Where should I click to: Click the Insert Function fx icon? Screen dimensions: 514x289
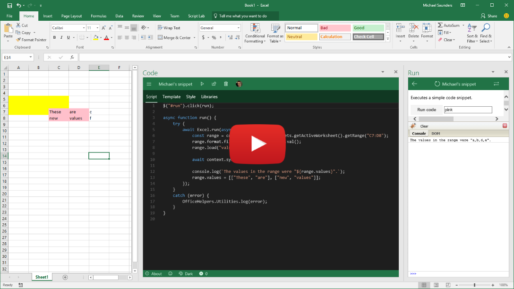72,57
